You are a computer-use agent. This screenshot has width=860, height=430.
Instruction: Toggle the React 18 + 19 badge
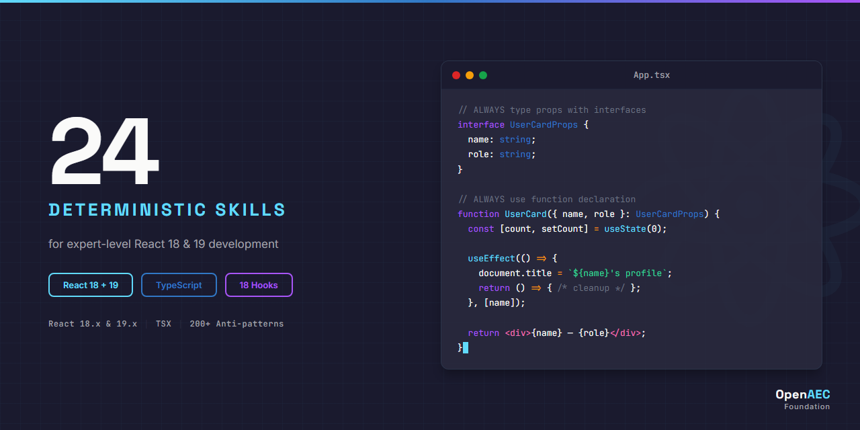[x=90, y=285]
